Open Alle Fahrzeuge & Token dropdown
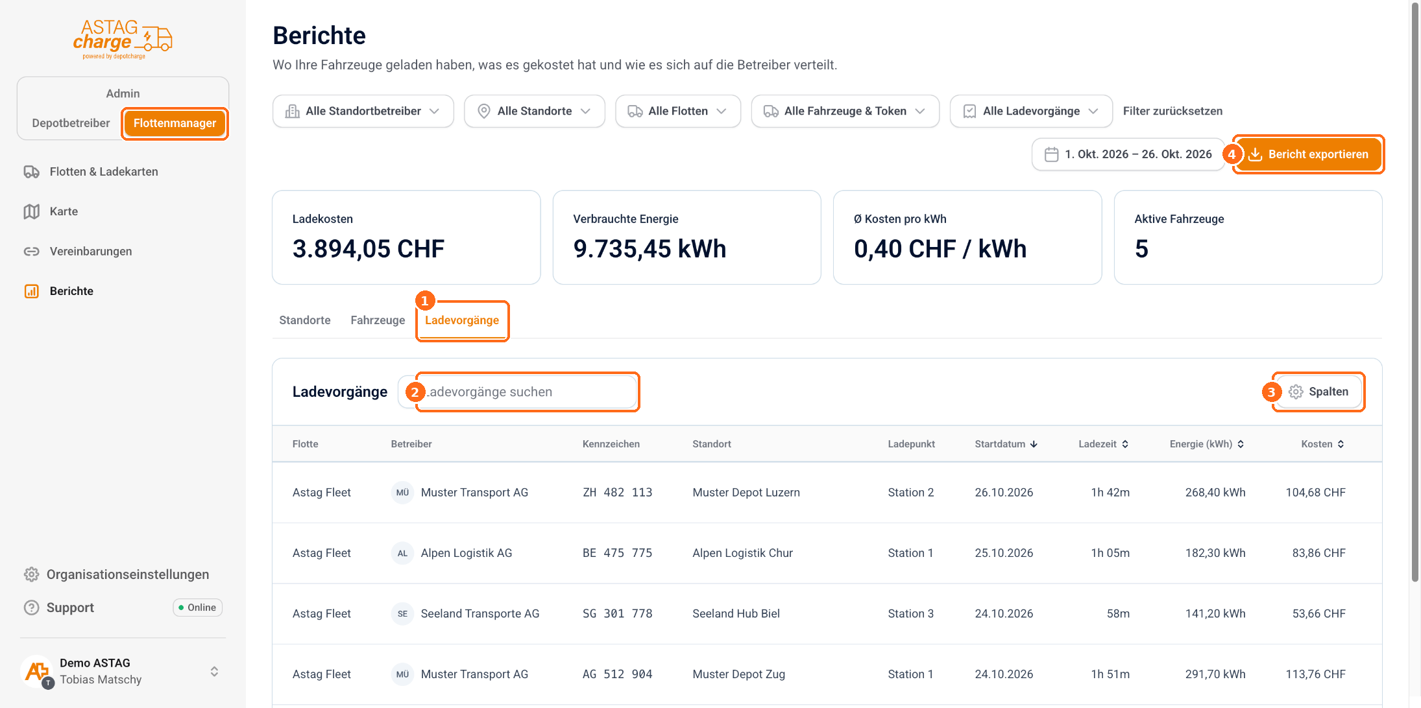The height and width of the screenshot is (708, 1421). (845, 112)
